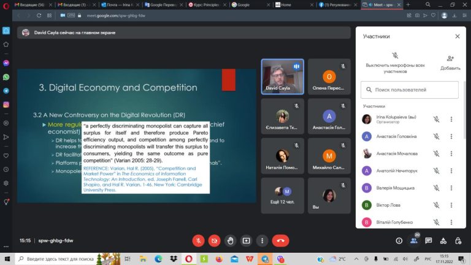The height and width of the screenshot is (265, 471).
Task: Open Windows Start menu
Action: (x=7, y=259)
